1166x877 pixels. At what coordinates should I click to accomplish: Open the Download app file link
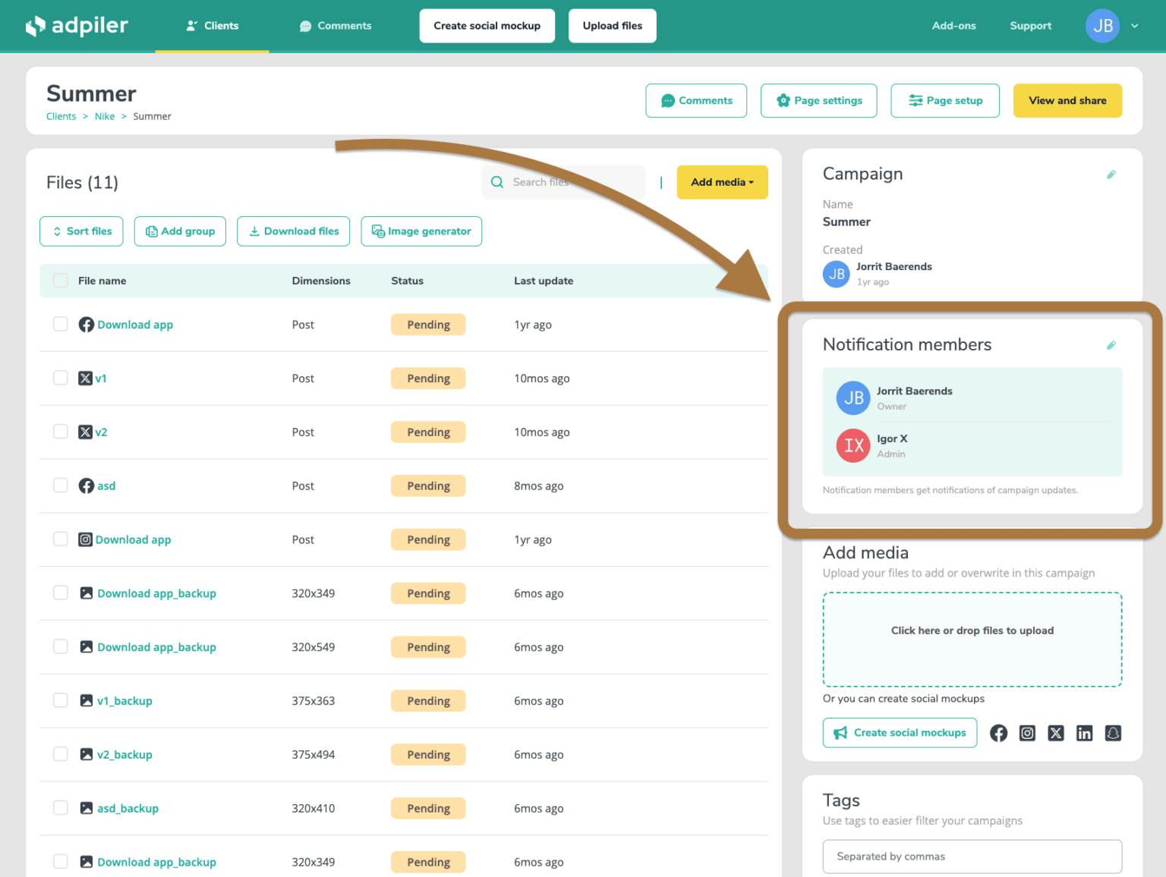(134, 324)
